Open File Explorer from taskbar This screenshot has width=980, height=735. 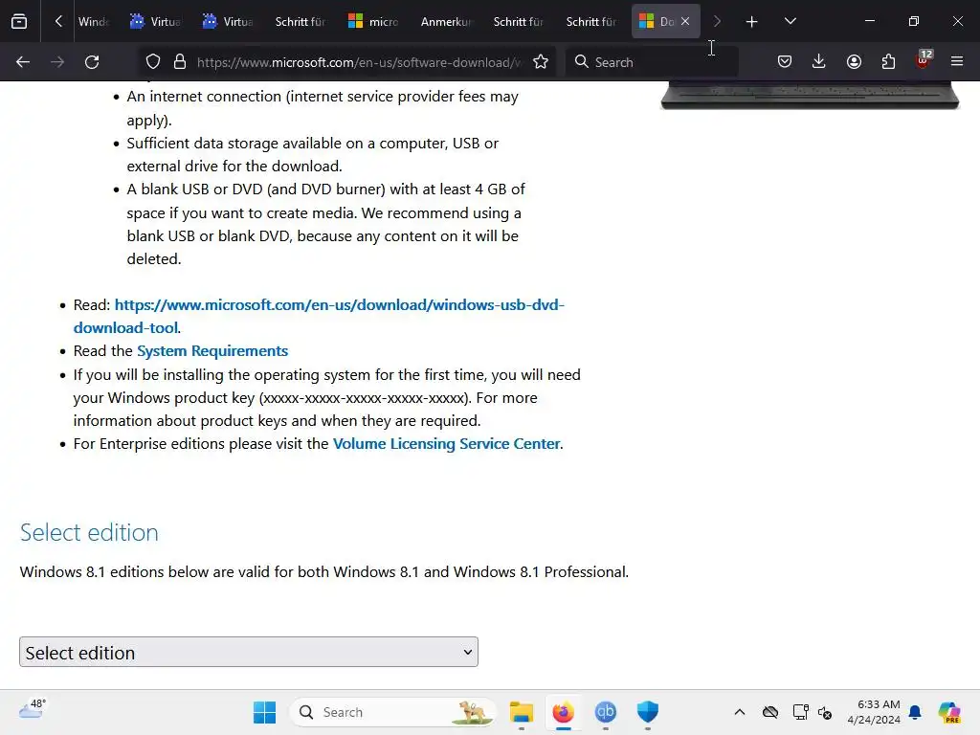coord(522,712)
